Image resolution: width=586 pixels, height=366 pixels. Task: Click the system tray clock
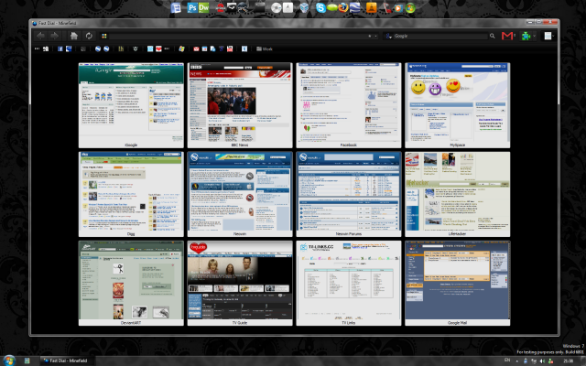click(569, 361)
